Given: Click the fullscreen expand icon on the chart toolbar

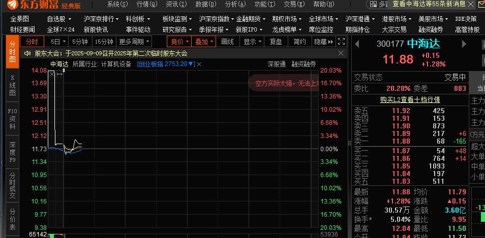Looking at the screenshot, I should (x=341, y=42).
